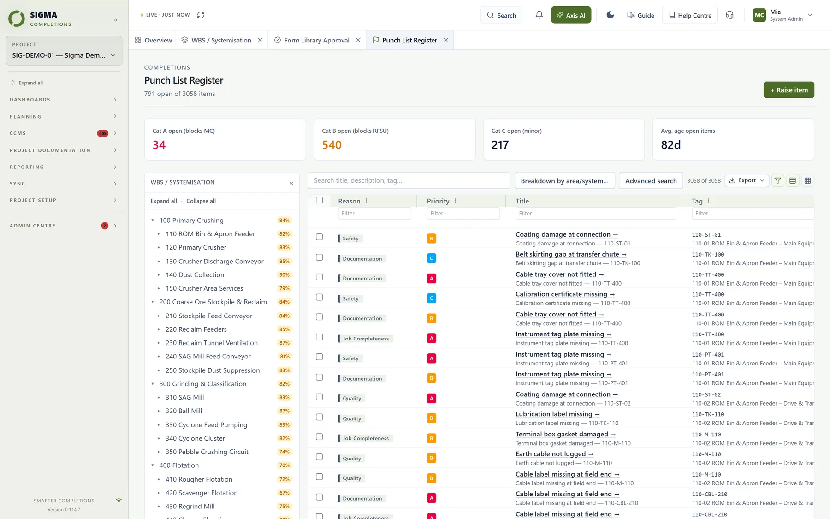The image size is (830, 519).
Task: Refresh the live data with the reload icon
Action: pyautogui.click(x=201, y=15)
